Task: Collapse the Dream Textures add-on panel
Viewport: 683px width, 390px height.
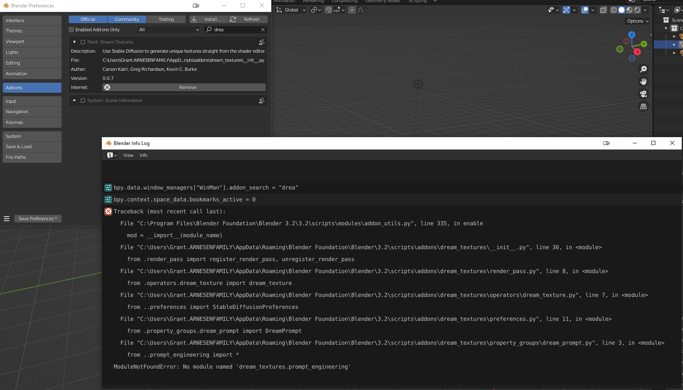Action: click(x=74, y=42)
